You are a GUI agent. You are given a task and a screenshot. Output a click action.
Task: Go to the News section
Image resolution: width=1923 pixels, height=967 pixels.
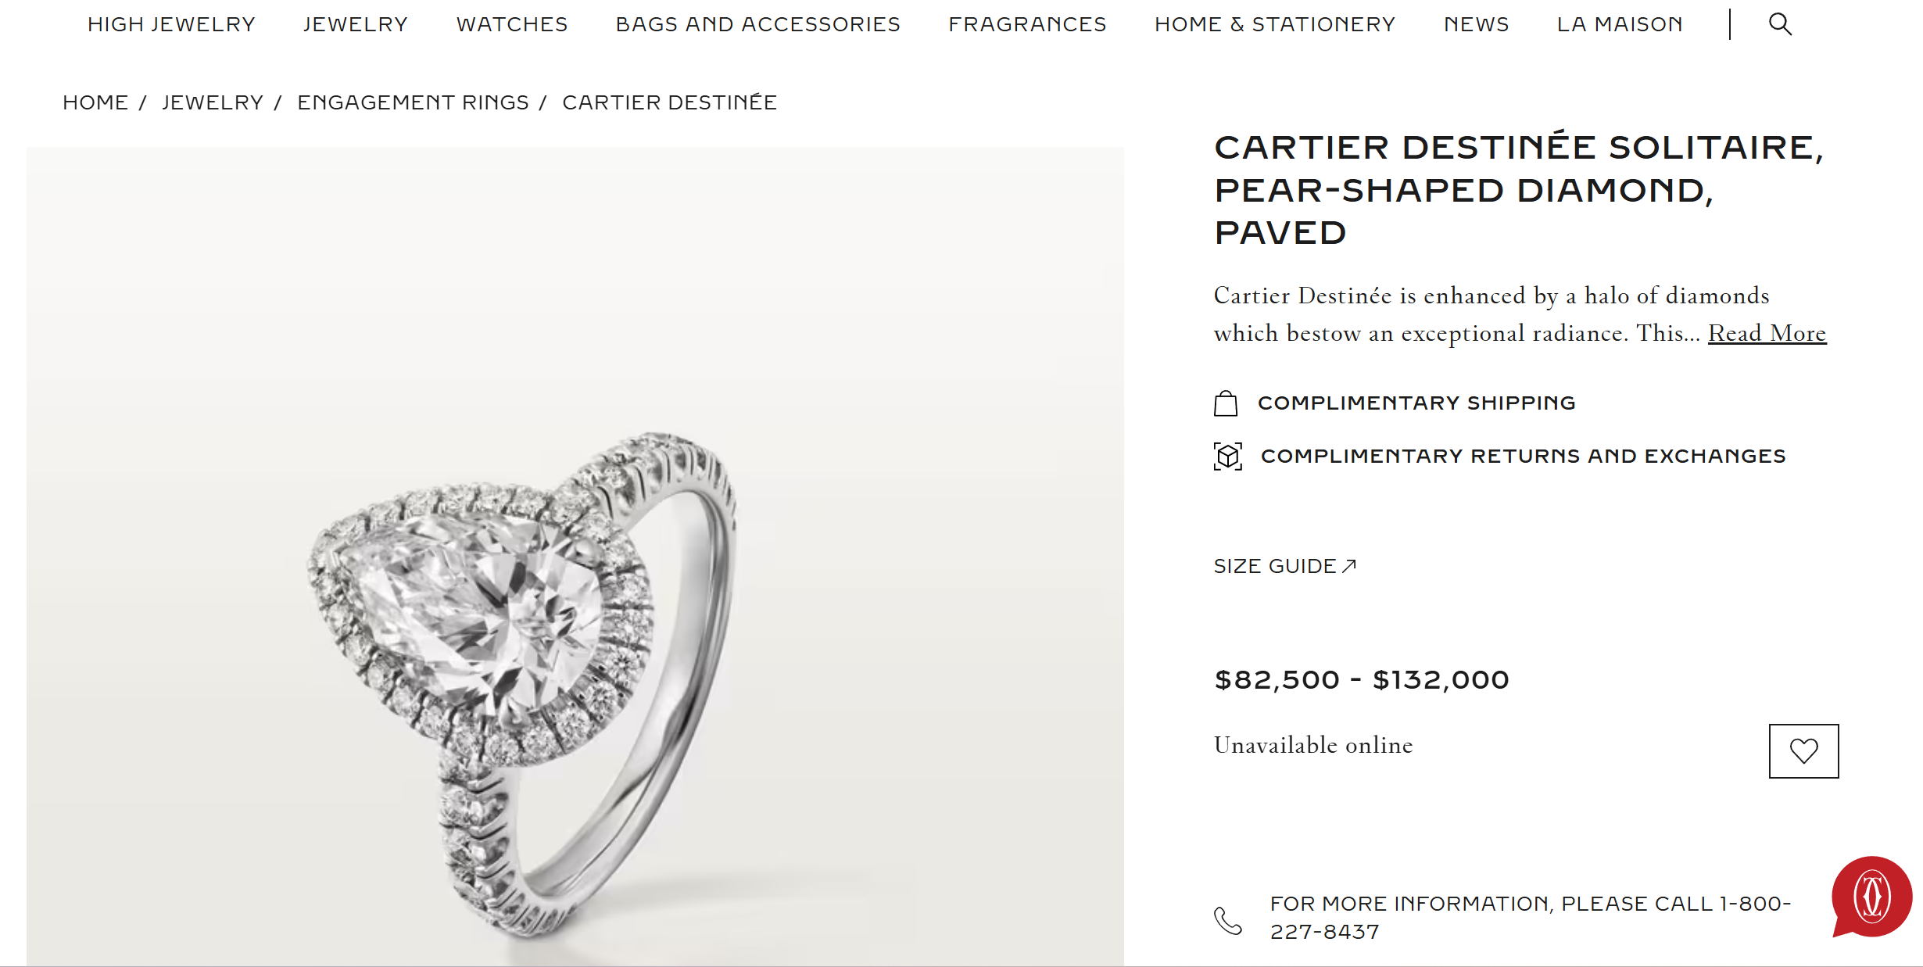click(x=1476, y=24)
